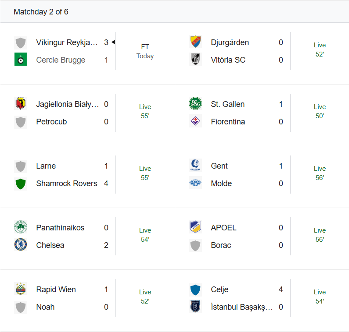
Task: Open the Víkingur Reykjavík team name
Action: click(x=67, y=42)
